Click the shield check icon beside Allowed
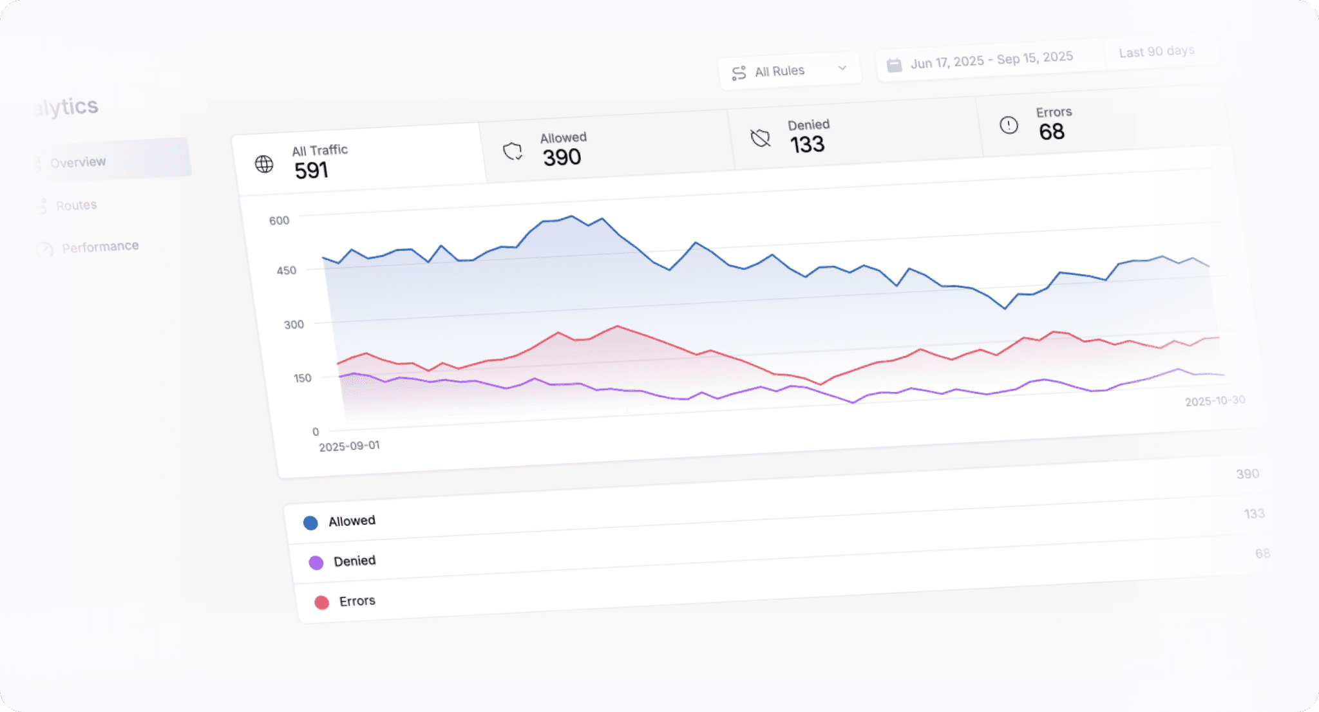Screen dimensions: 1319x712 click(x=513, y=151)
